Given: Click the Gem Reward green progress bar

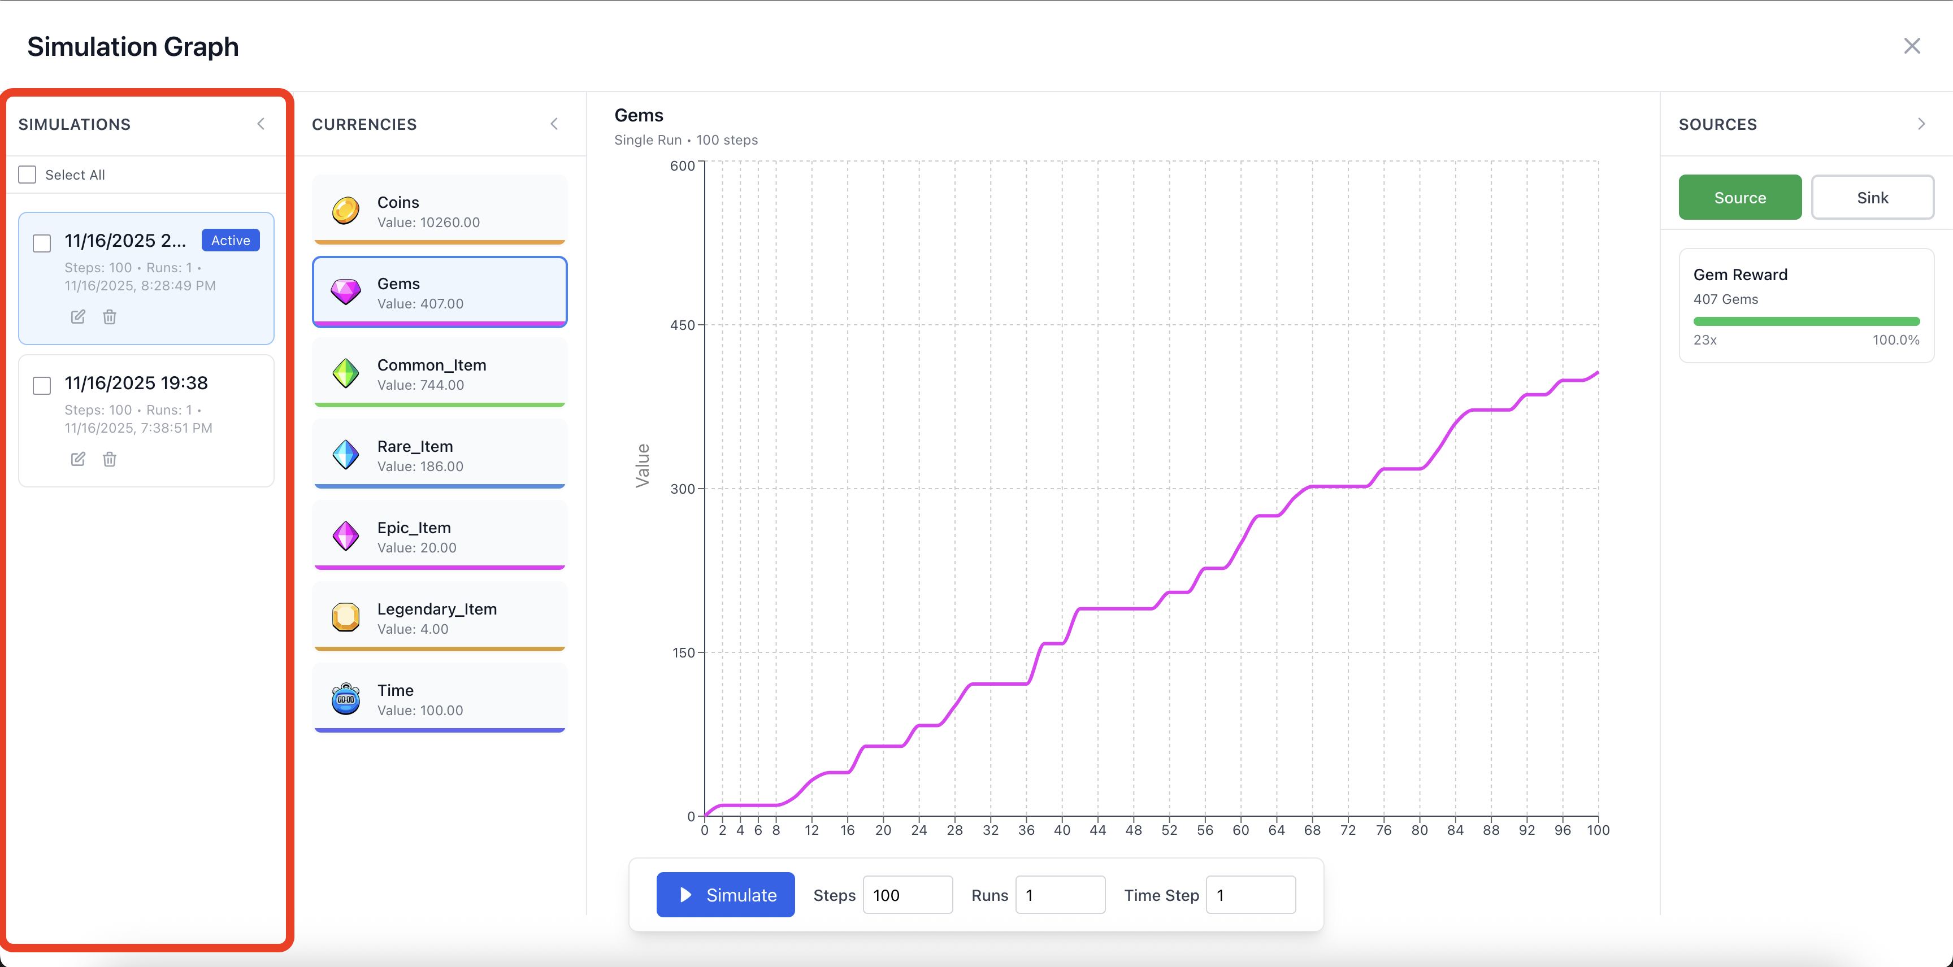Looking at the screenshot, I should (1806, 321).
